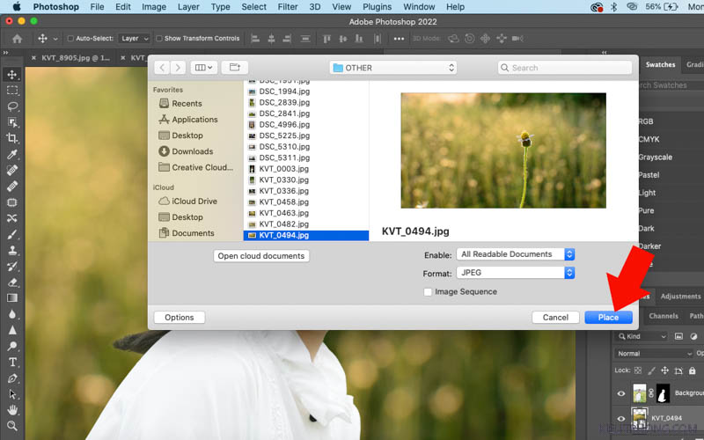The width and height of the screenshot is (704, 440).
Task: Hide the KVT_0494 layer eye icon
Action: [x=621, y=419]
